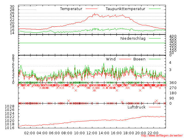The width and height of the screenshot is (184, 138).
Task: Click the 90 wind direction axis label
Action: point(172,98)
